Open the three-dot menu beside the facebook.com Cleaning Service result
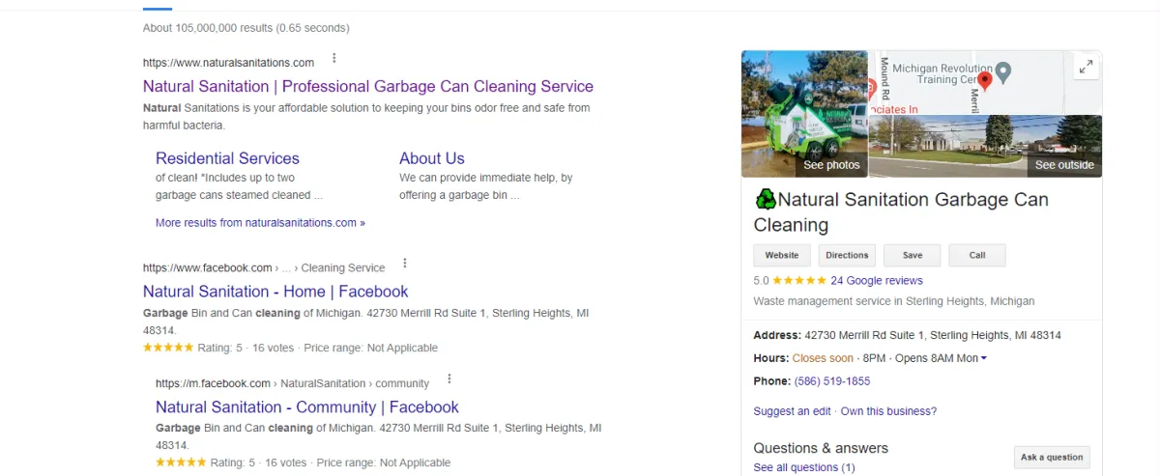 tap(405, 264)
